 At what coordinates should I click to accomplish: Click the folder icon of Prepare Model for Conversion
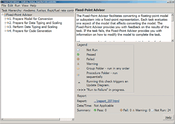pyautogui.click(x=8, y=19)
